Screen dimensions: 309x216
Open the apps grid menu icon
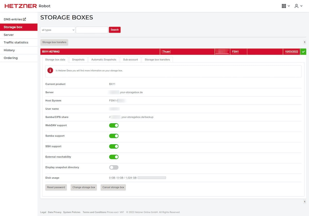tap(284, 6)
